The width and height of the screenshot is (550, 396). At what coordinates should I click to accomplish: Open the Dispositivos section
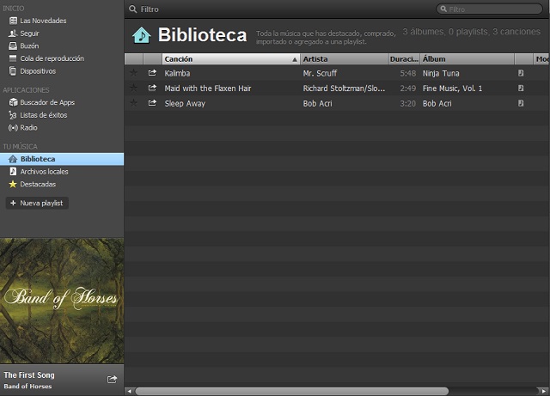point(38,71)
